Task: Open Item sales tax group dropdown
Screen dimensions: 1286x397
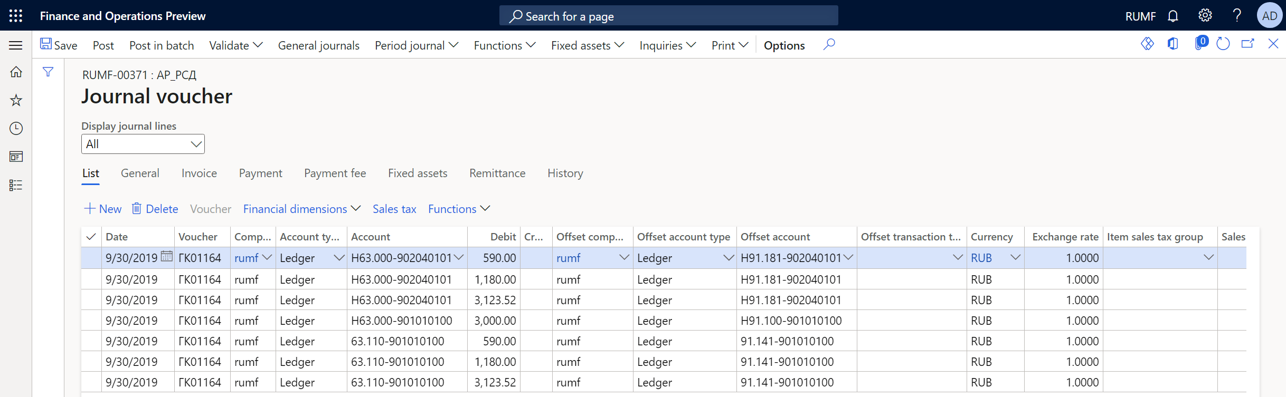Action: 1208,257
